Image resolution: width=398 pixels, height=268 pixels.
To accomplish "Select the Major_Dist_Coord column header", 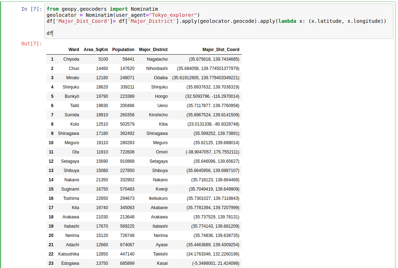I will [221, 50].
